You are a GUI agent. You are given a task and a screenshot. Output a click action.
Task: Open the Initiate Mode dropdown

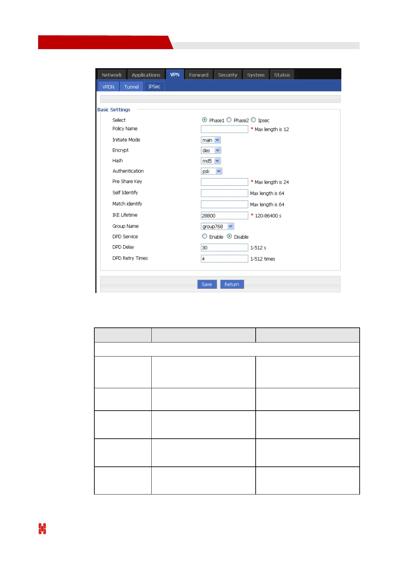(x=211, y=140)
